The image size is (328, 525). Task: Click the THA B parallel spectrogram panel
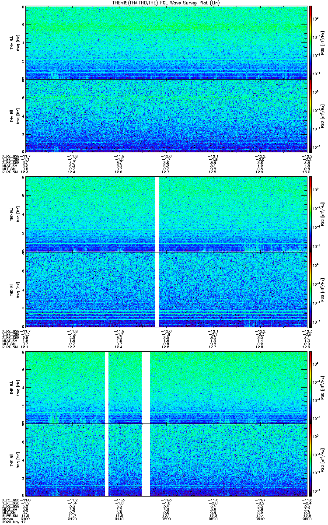click(166, 116)
